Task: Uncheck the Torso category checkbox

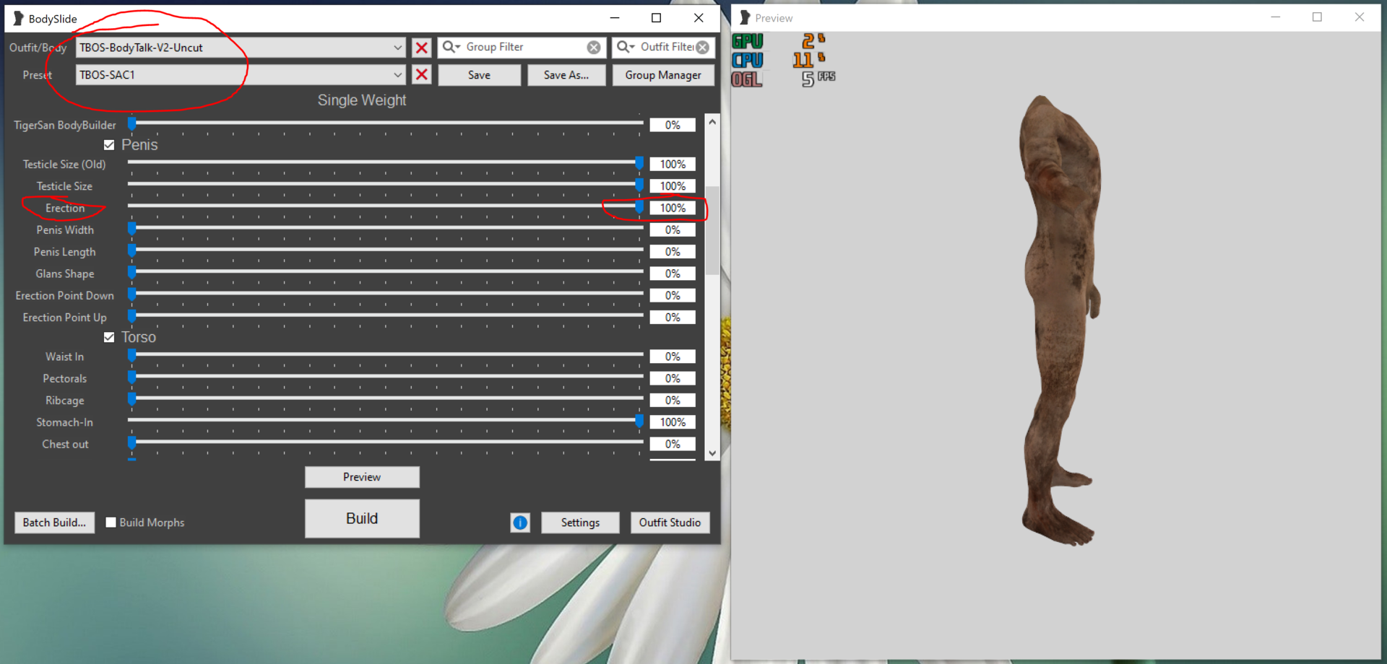Action: click(109, 337)
